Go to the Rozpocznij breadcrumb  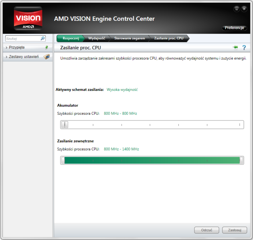coord(71,38)
